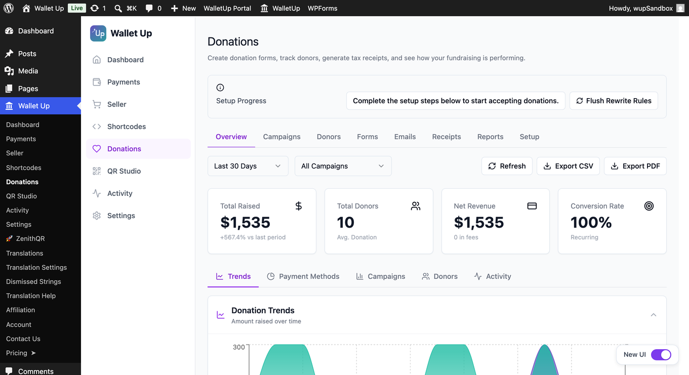This screenshot has height=375, width=689.
Task: Click the Seller cart icon
Action: (97, 104)
